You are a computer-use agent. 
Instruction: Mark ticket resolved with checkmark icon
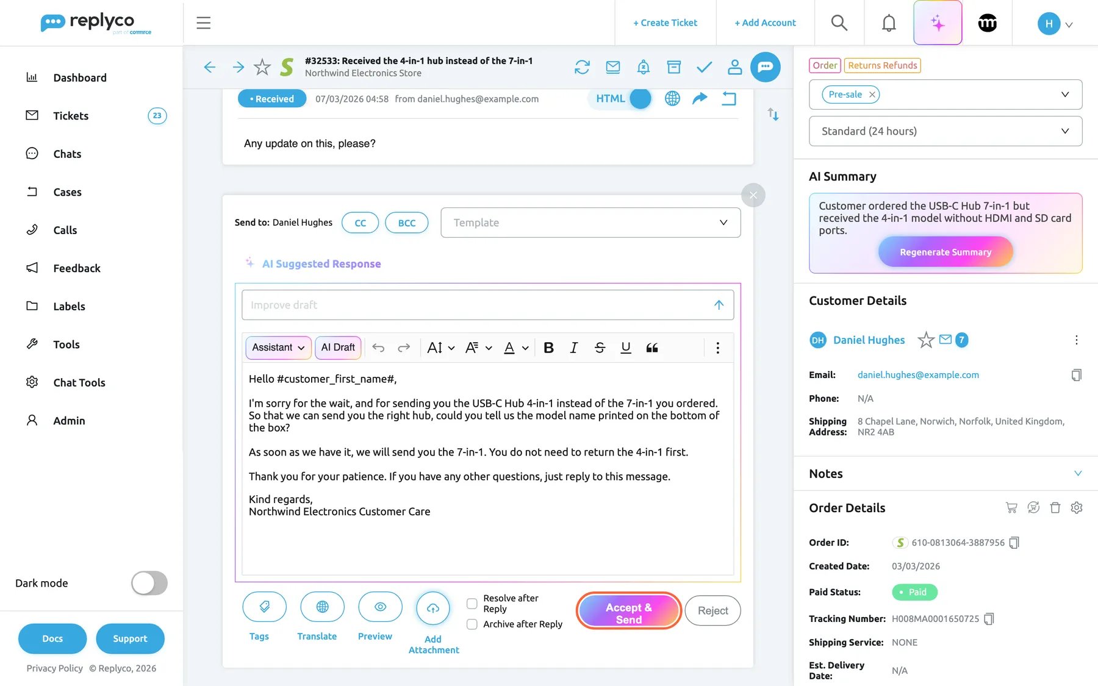click(x=705, y=67)
